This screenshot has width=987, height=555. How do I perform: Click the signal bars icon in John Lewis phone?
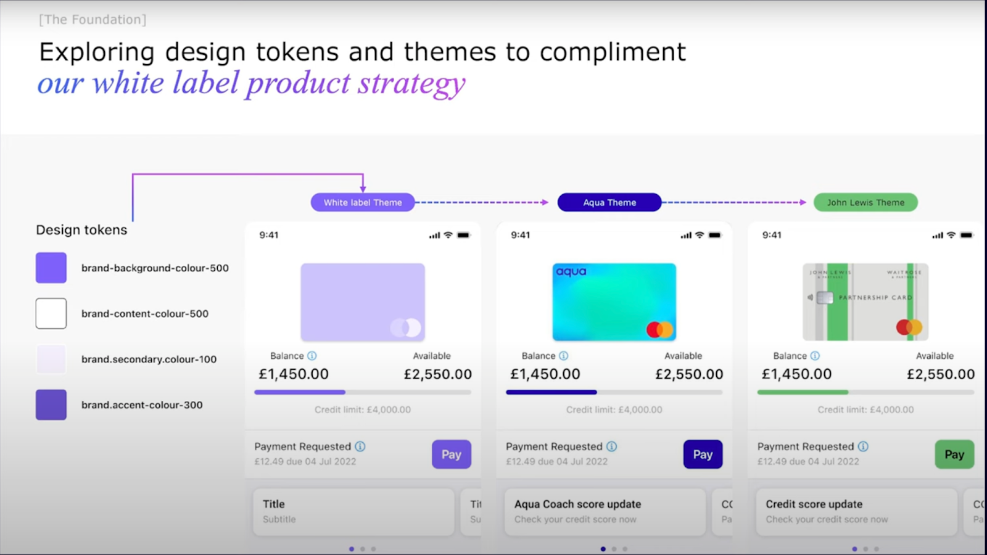tap(938, 236)
